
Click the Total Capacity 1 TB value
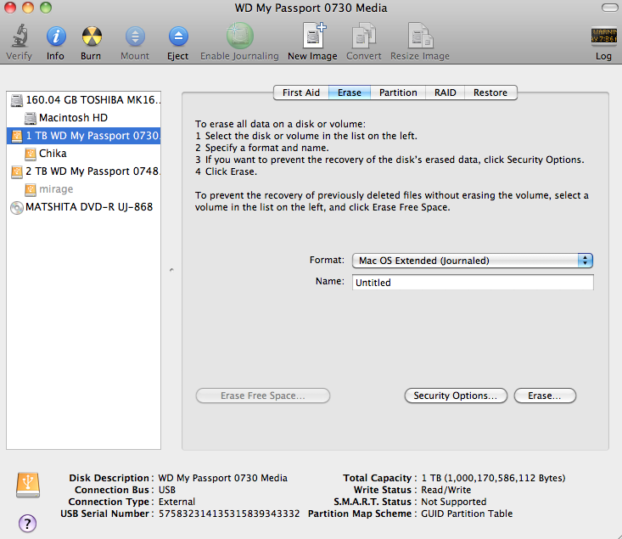493,478
